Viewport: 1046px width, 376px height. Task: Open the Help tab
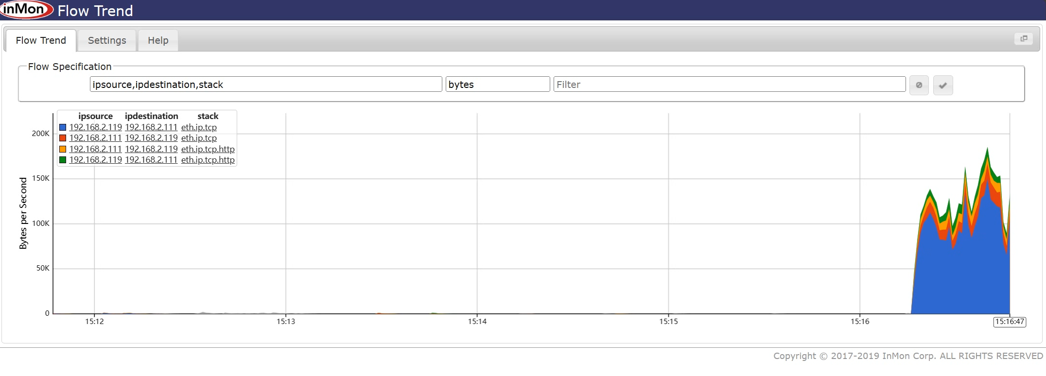click(x=158, y=40)
